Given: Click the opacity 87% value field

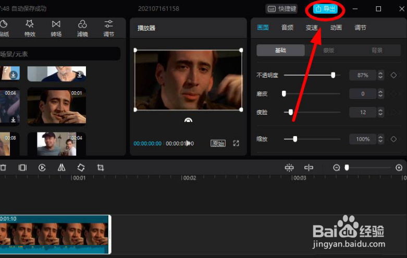Looking at the screenshot, I should point(363,75).
